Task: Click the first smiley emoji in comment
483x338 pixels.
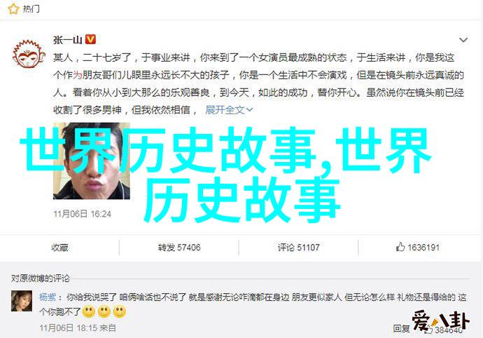Action: tap(89, 312)
